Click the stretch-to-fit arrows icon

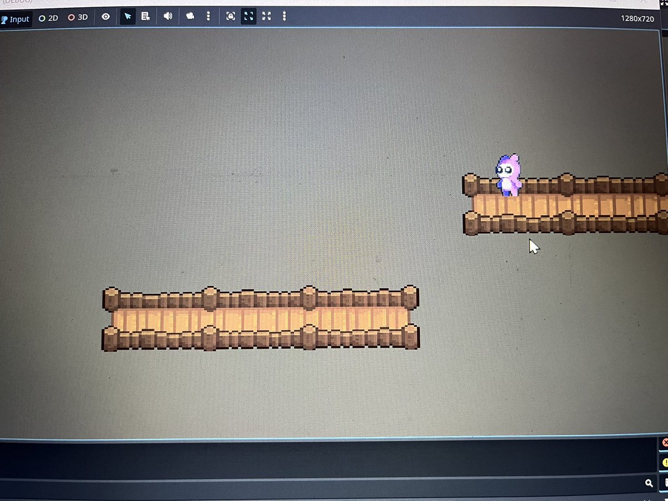[267, 16]
